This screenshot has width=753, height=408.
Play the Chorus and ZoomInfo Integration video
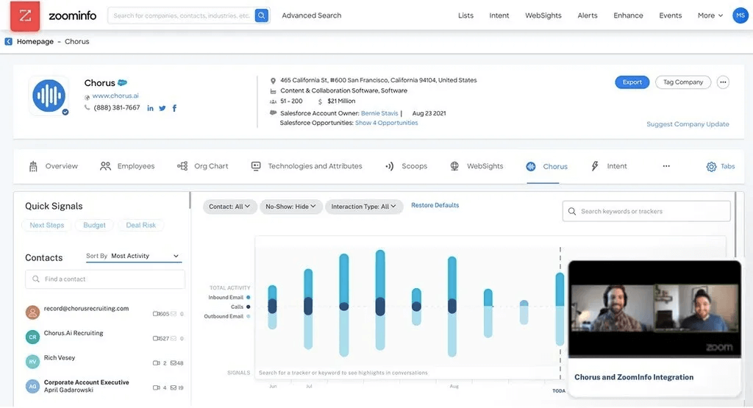[x=654, y=309]
